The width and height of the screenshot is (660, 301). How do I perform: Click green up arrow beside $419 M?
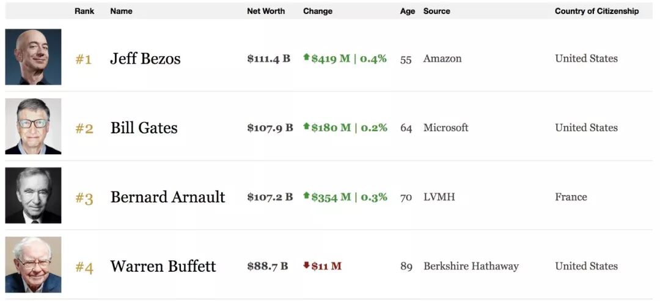click(306, 57)
